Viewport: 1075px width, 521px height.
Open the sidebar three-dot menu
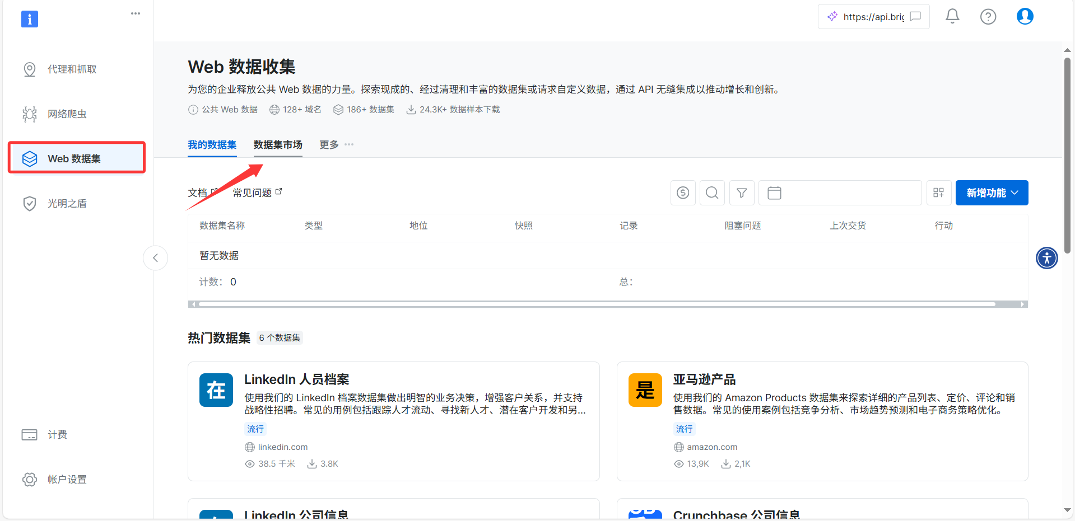pos(136,13)
